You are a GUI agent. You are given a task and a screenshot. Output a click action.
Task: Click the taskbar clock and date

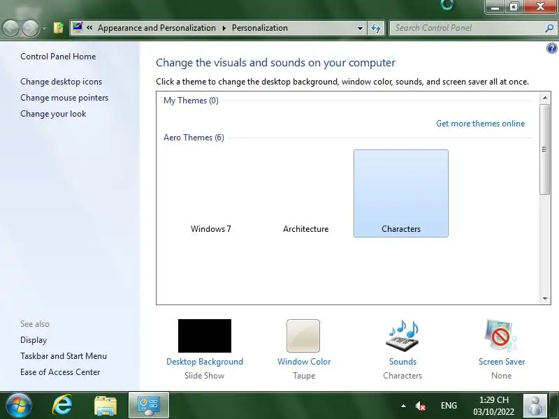(493, 406)
